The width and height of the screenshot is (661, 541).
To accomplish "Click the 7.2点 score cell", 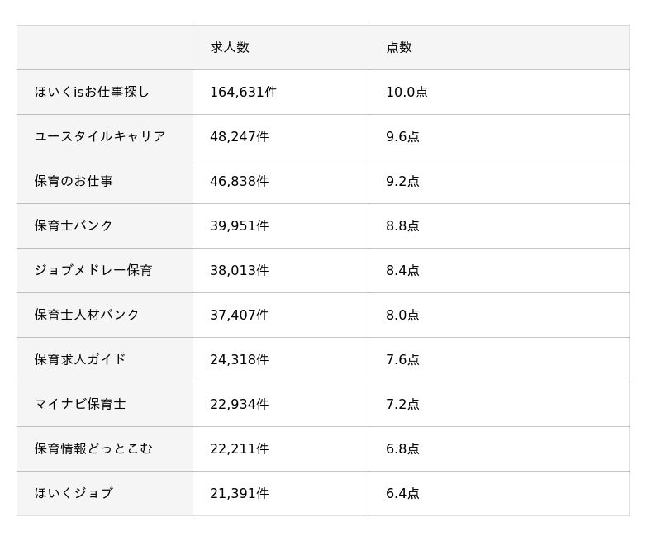I will click(402, 405).
